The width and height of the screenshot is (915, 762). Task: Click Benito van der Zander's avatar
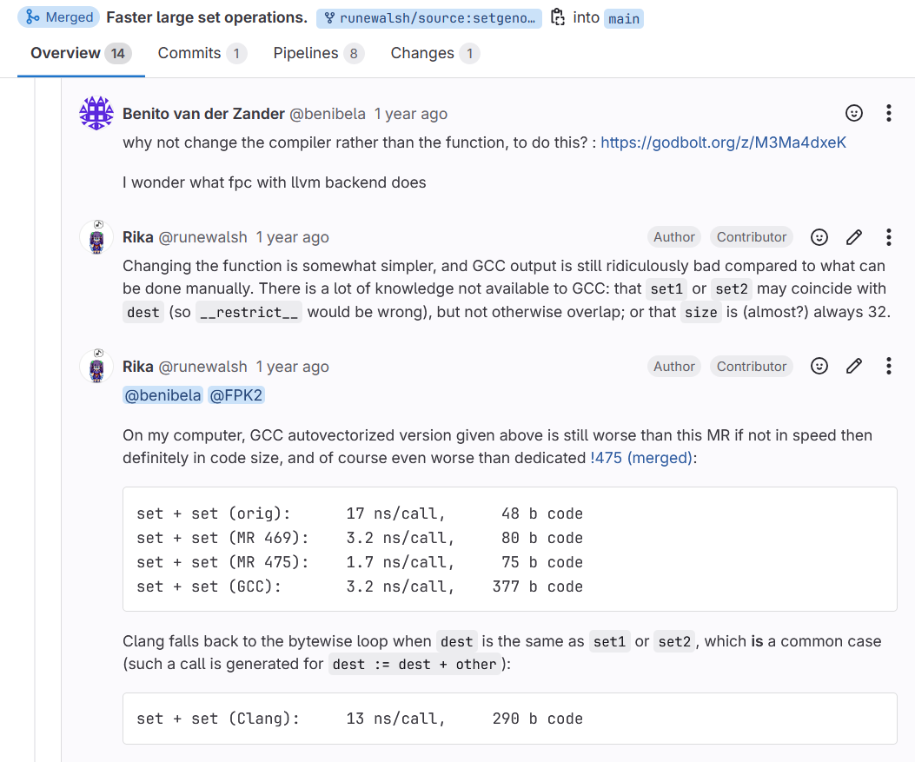point(96,114)
